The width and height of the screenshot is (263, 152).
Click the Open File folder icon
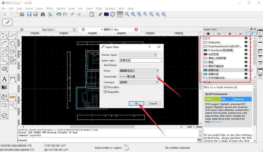[x=22, y=14]
